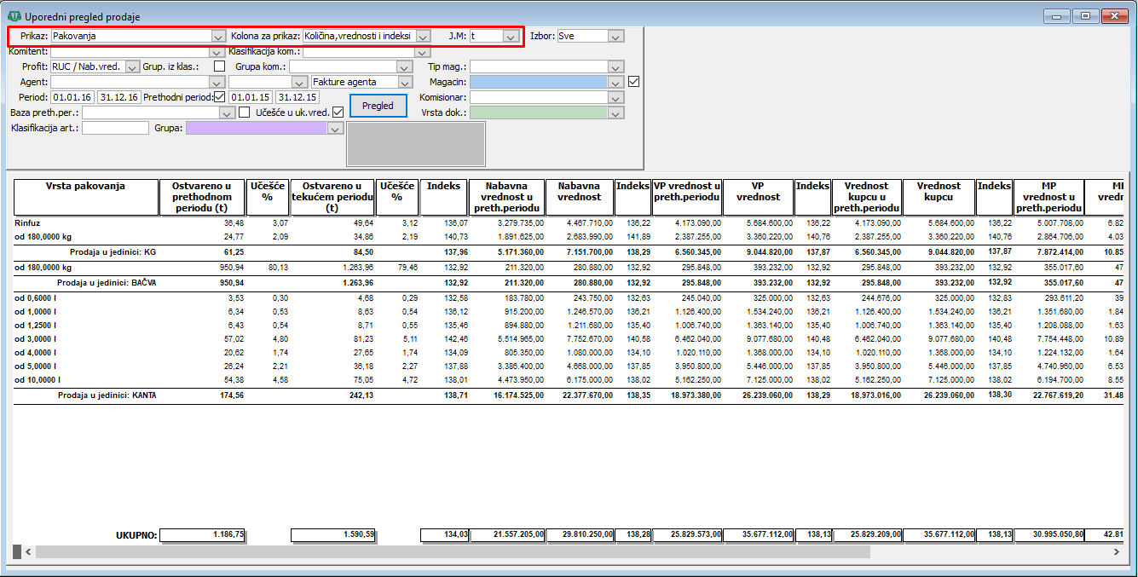
Task: Disable the Učešće u uk.vred. checkbox
Action: [338, 113]
